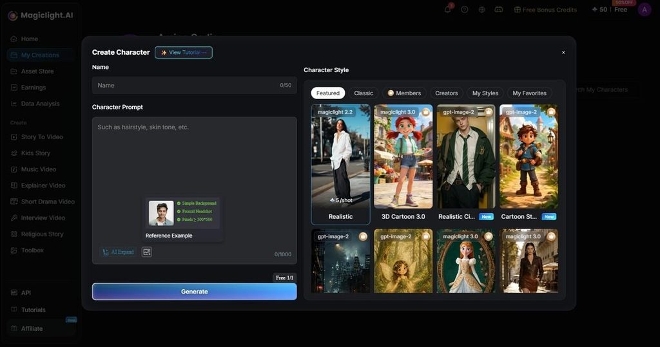Click the View Tutorial button
This screenshot has height=347, width=660.
pos(184,53)
